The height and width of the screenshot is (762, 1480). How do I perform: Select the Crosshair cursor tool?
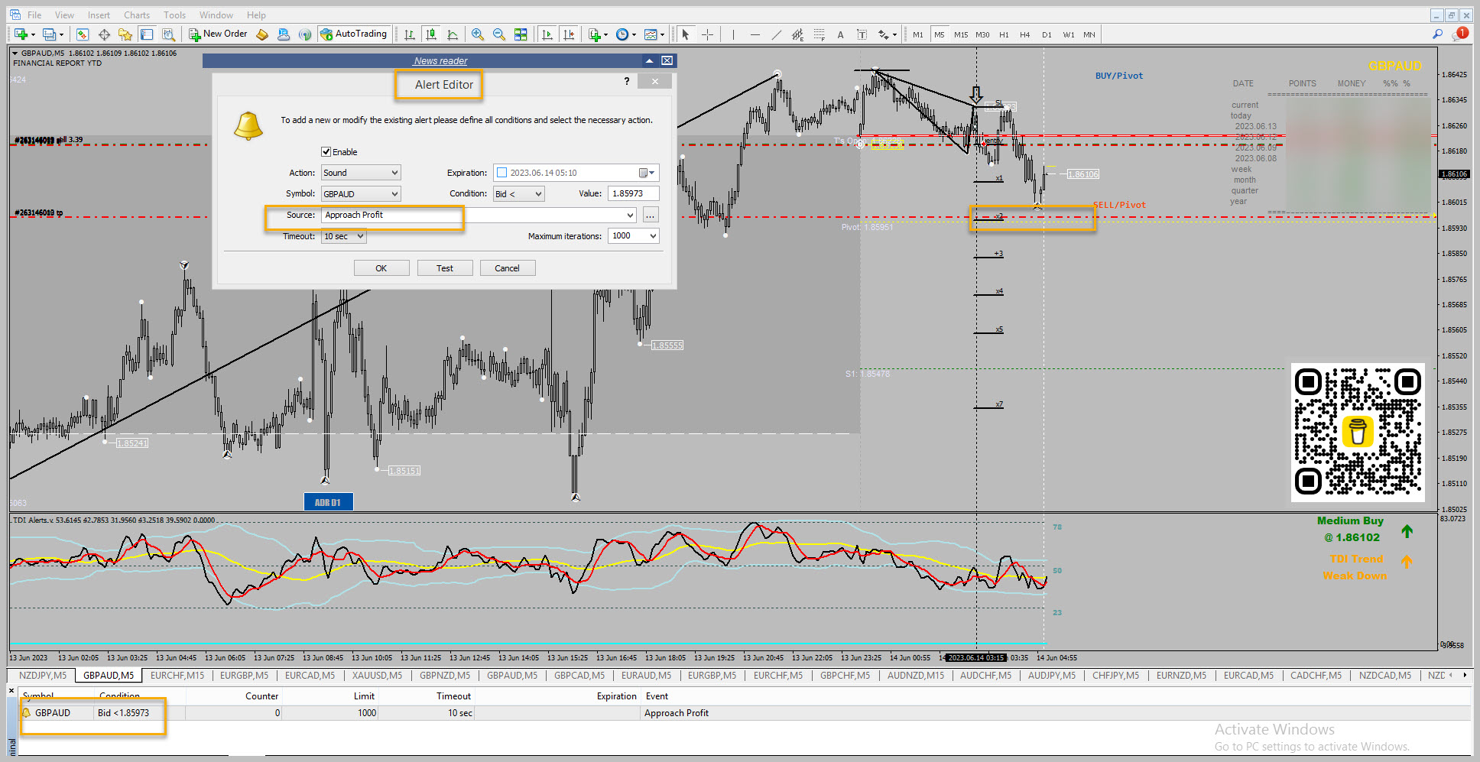(707, 34)
